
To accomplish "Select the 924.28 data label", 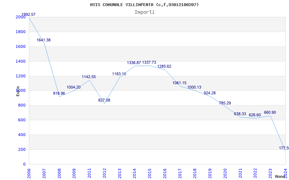I will 210,93.
